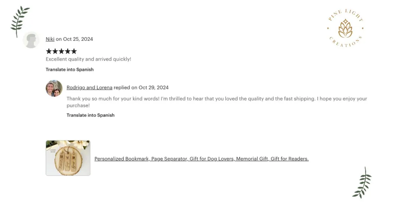
Task: Click Niki's gray default avatar icon
Action: (x=31, y=40)
